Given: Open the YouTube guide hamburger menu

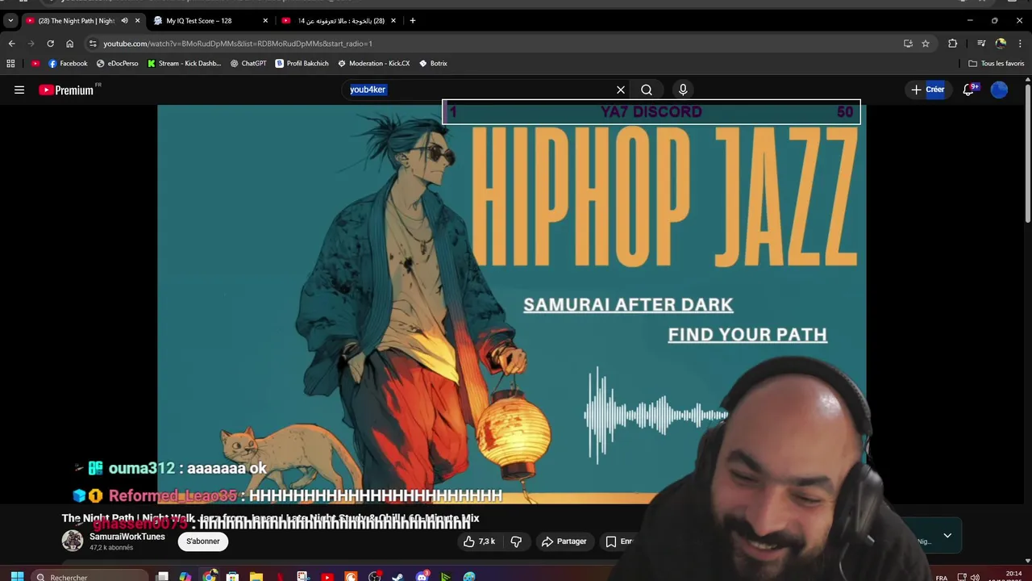Looking at the screenshot, I should [19, 90].
